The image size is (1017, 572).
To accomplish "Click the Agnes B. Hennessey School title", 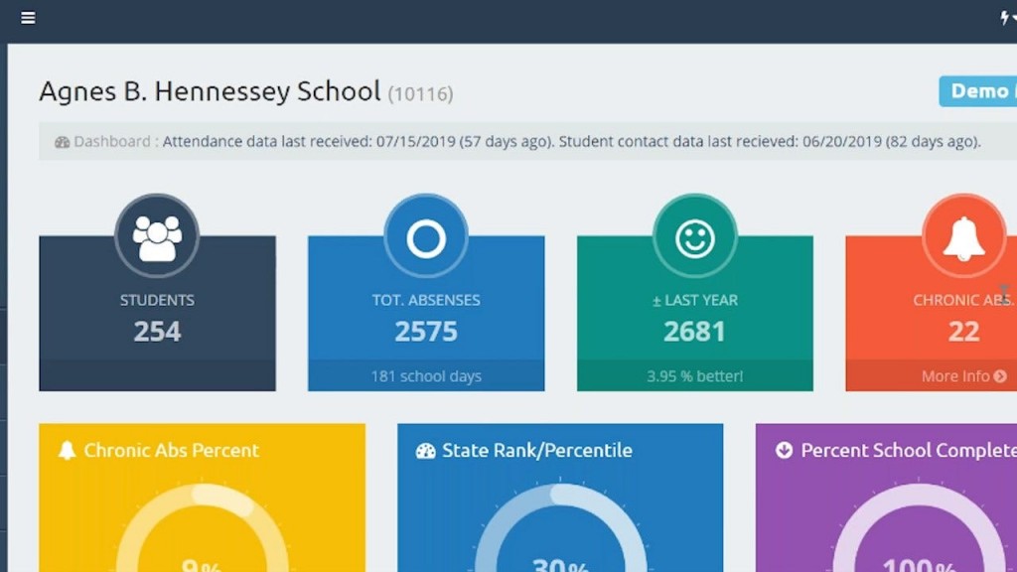I will [x=210, y=92].
